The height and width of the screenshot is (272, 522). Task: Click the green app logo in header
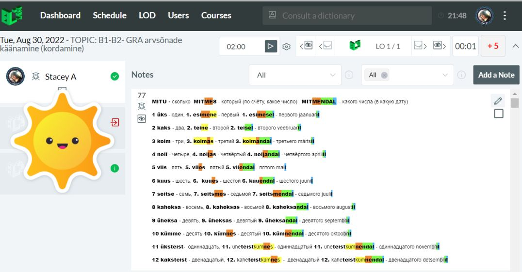pos(12,16)
